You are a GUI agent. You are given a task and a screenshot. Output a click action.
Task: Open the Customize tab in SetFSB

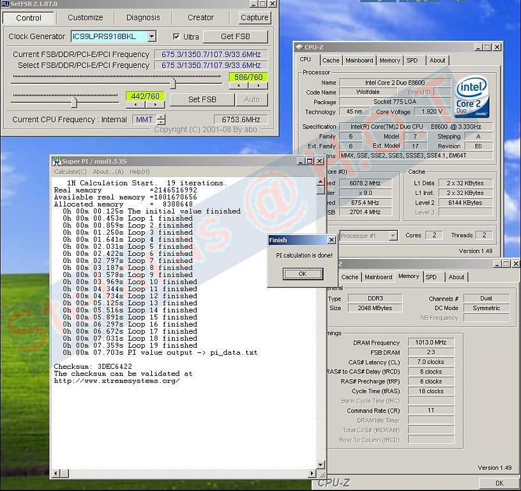tap(85, 18)
